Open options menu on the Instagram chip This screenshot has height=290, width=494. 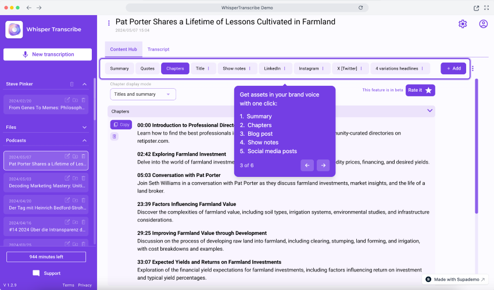(323, 68)
